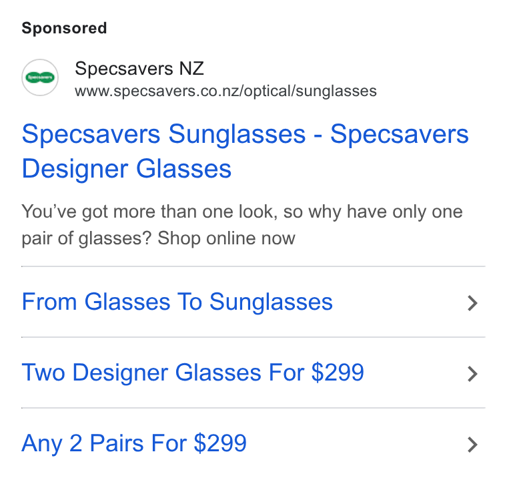
Task: Click the sunglasses path segment in the URL
Action: [x=336, y=91]
